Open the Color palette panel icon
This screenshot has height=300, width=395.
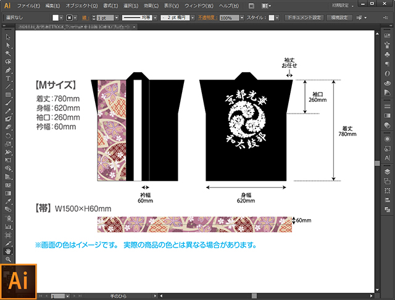pos(387,83)
